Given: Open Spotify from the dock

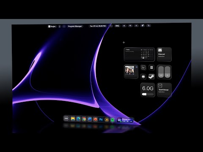Looking at the screenshot, I should click(x=112, y=120).
